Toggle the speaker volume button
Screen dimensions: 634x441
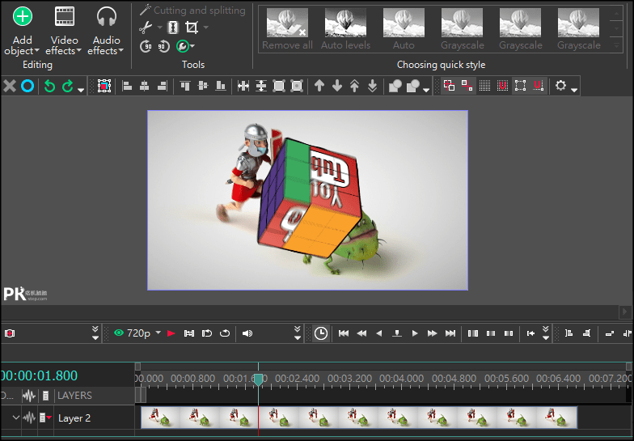tap(247, 333)
